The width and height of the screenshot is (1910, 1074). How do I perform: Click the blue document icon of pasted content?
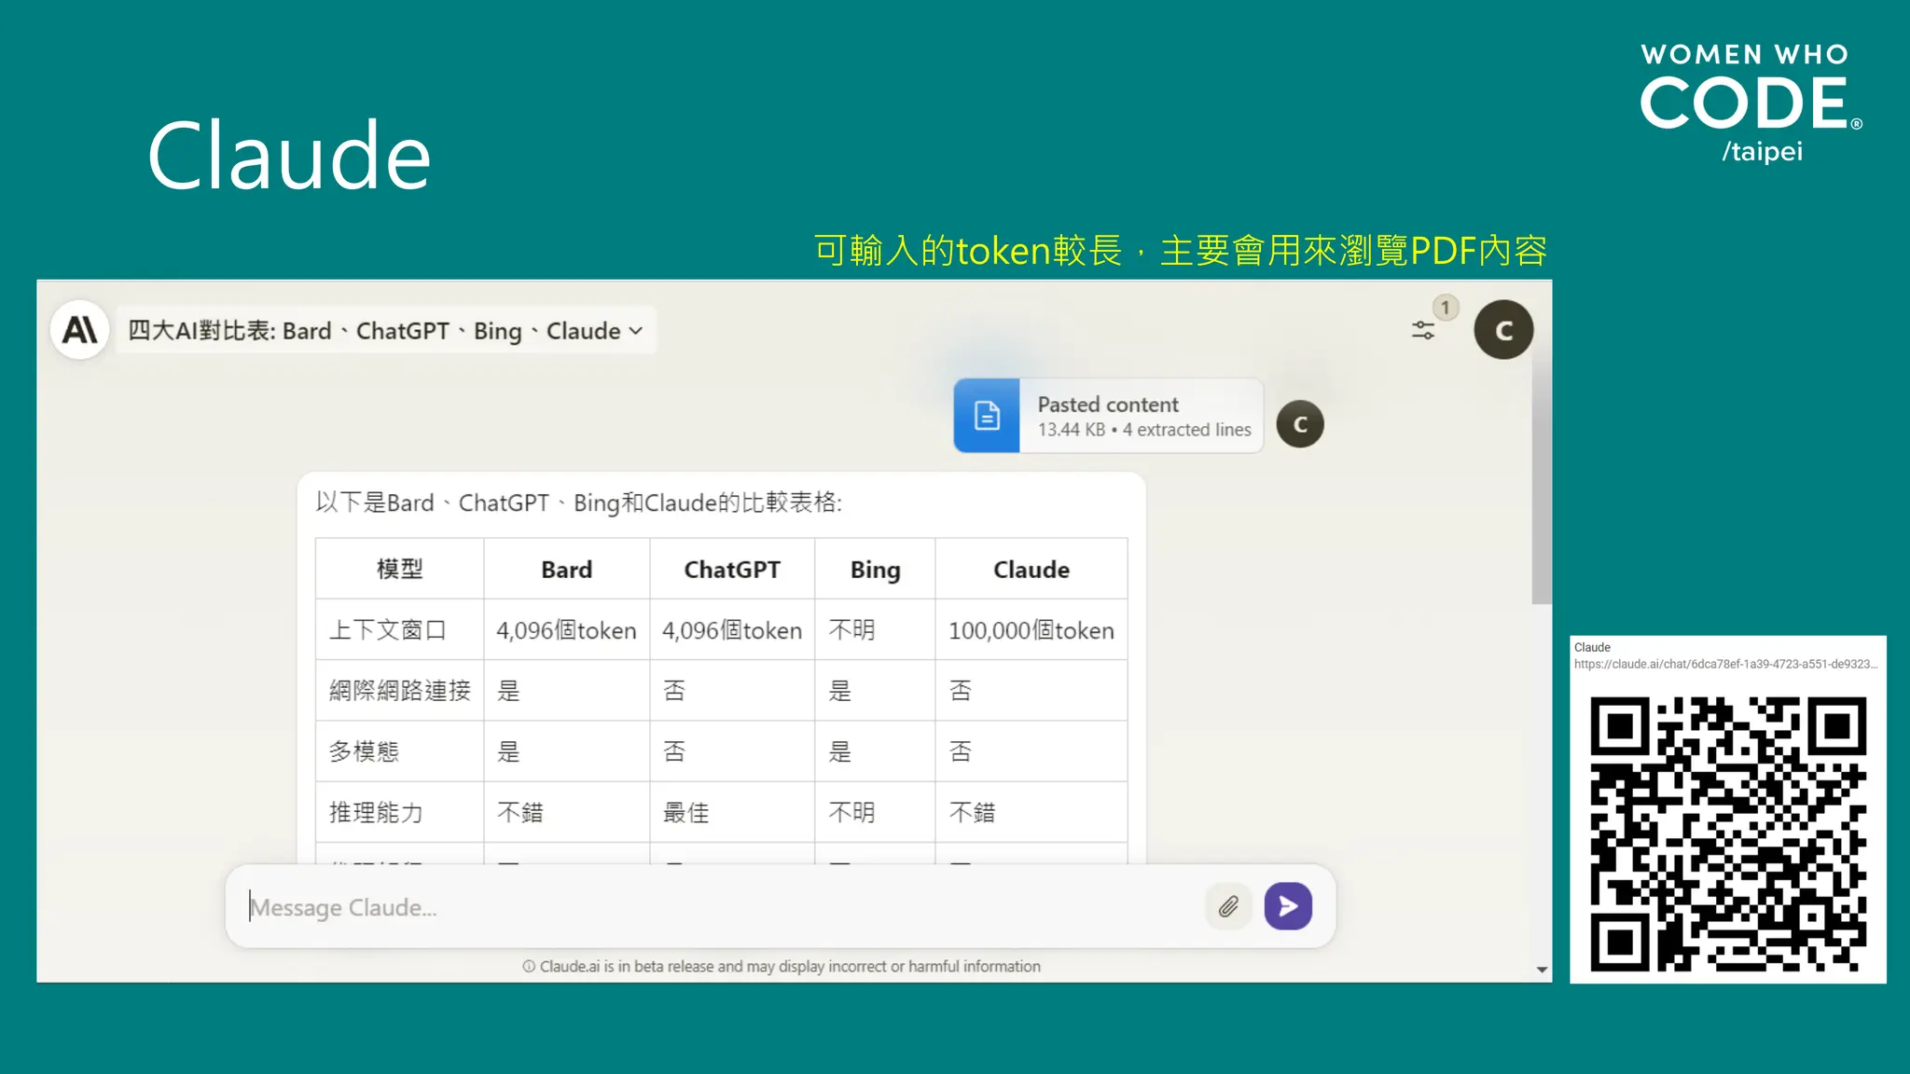pos(987,416)
